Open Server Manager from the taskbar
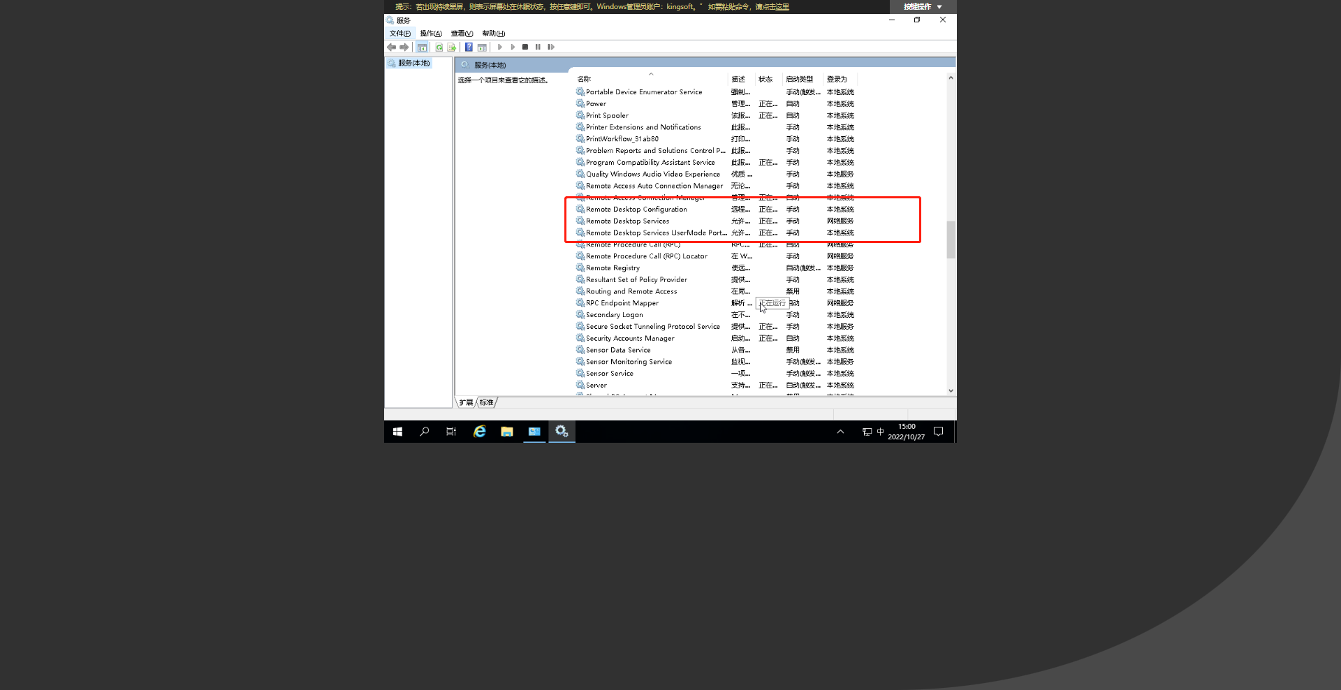Viewport: 1341px width, 690px height. click(x=534, y=432)
